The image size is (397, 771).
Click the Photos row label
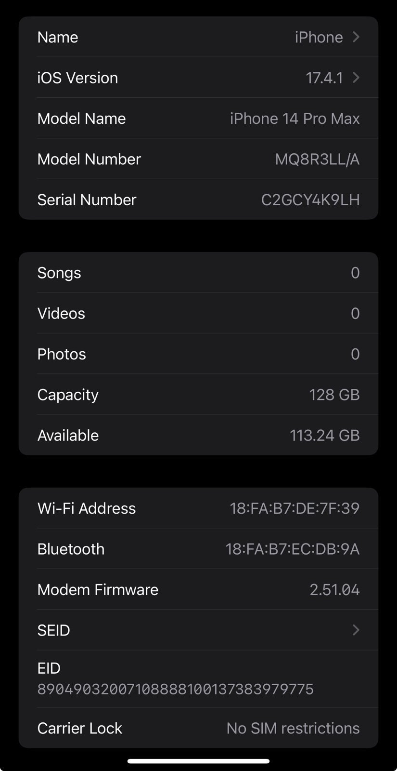click(x=62, y=354)
